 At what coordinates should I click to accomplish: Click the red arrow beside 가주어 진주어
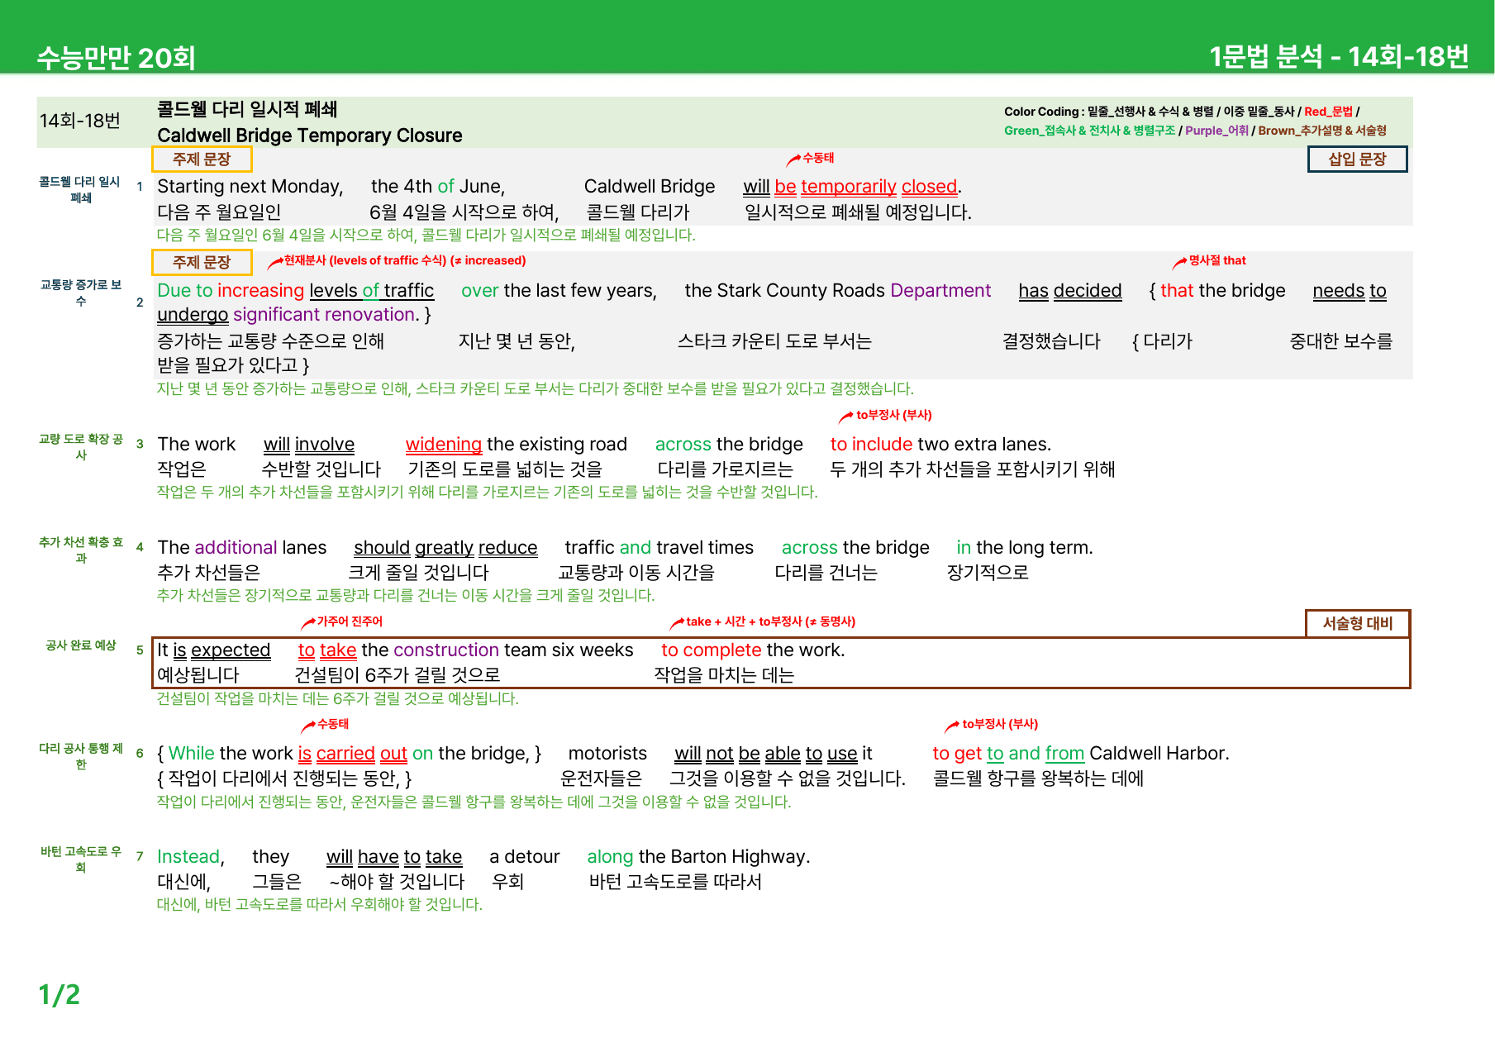click(307, 622)
